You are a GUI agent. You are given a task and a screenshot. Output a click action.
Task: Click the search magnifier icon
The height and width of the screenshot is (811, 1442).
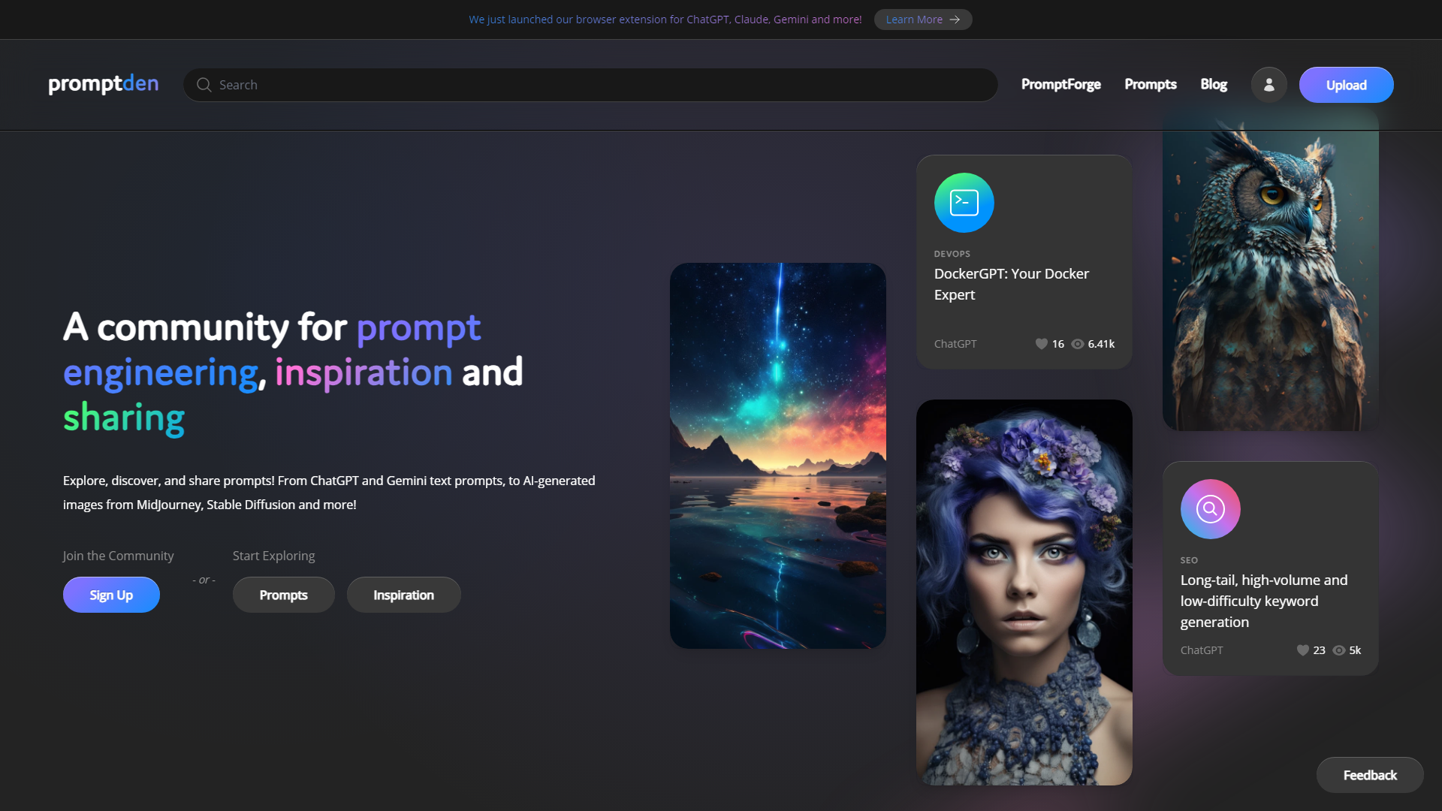pyautogui.click(x=204, y=85)
